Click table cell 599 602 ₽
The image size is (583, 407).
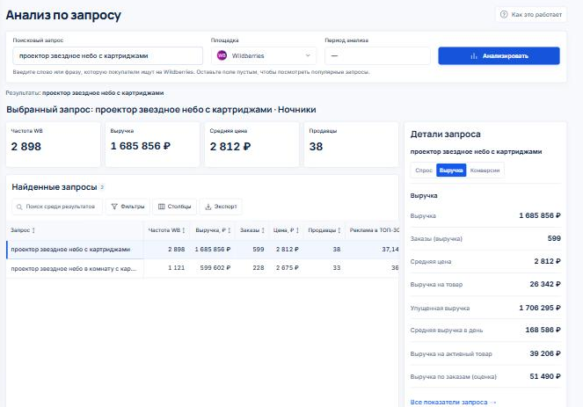coord(215,267)
